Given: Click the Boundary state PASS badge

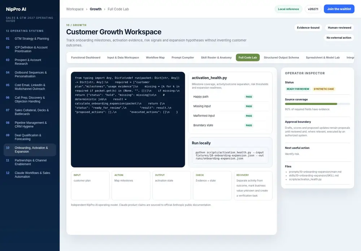Looking at the screenshot, I should (x=249, y=125).
